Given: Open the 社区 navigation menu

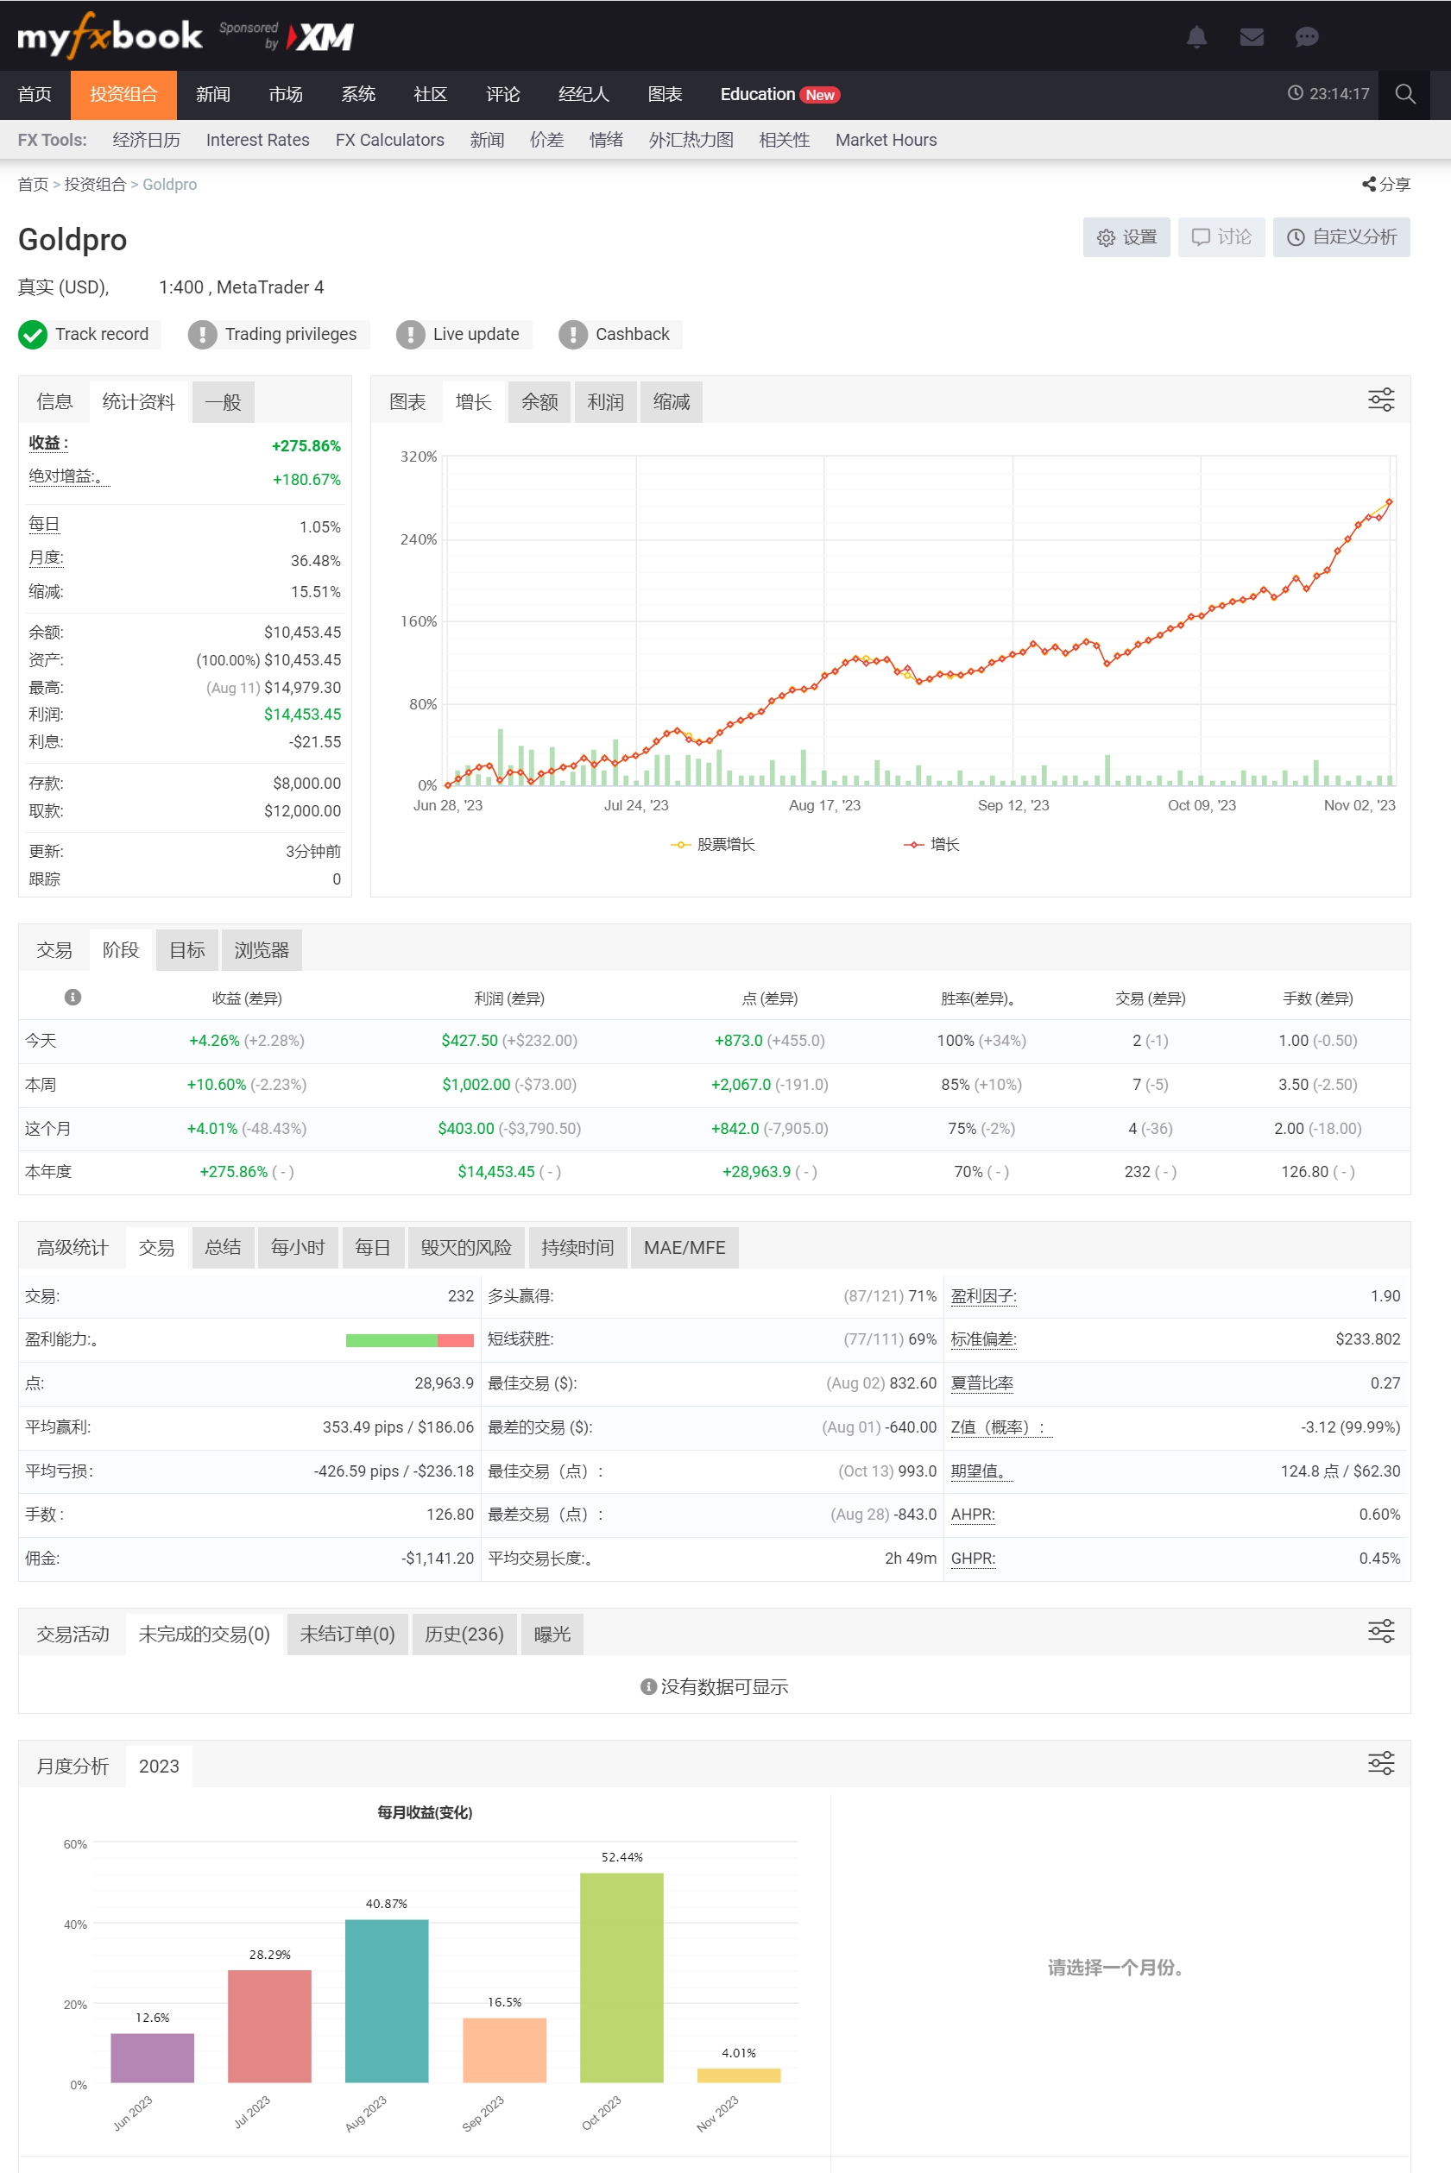Looking at the screenshot, I should (x=431, y=94).
